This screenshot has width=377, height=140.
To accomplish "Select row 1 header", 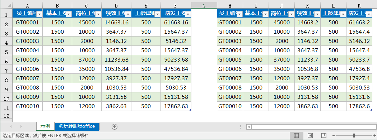I will (x=6, y=13).
